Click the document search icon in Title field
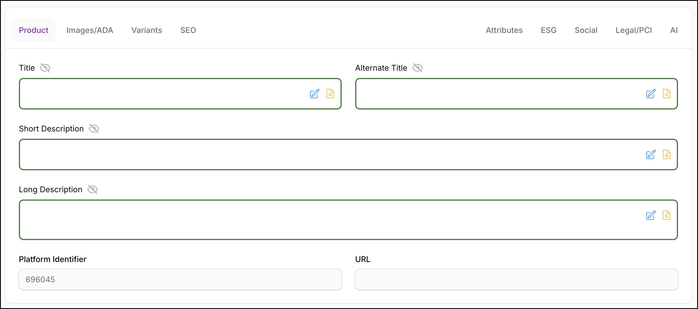The image size is (698, 309). click(x=330, y=94)
